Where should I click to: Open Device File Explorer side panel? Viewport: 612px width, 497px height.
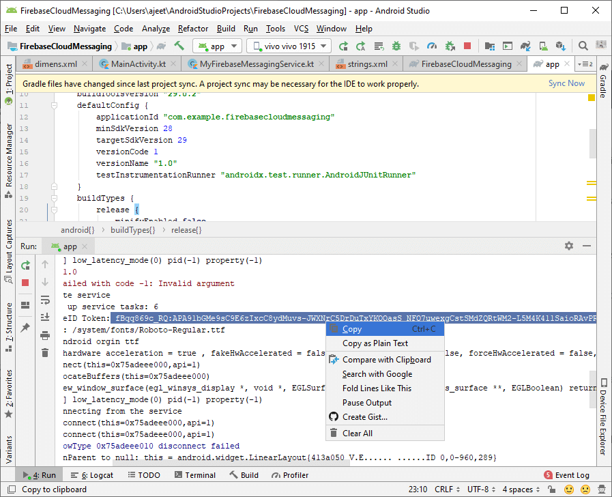coord(603,416)
